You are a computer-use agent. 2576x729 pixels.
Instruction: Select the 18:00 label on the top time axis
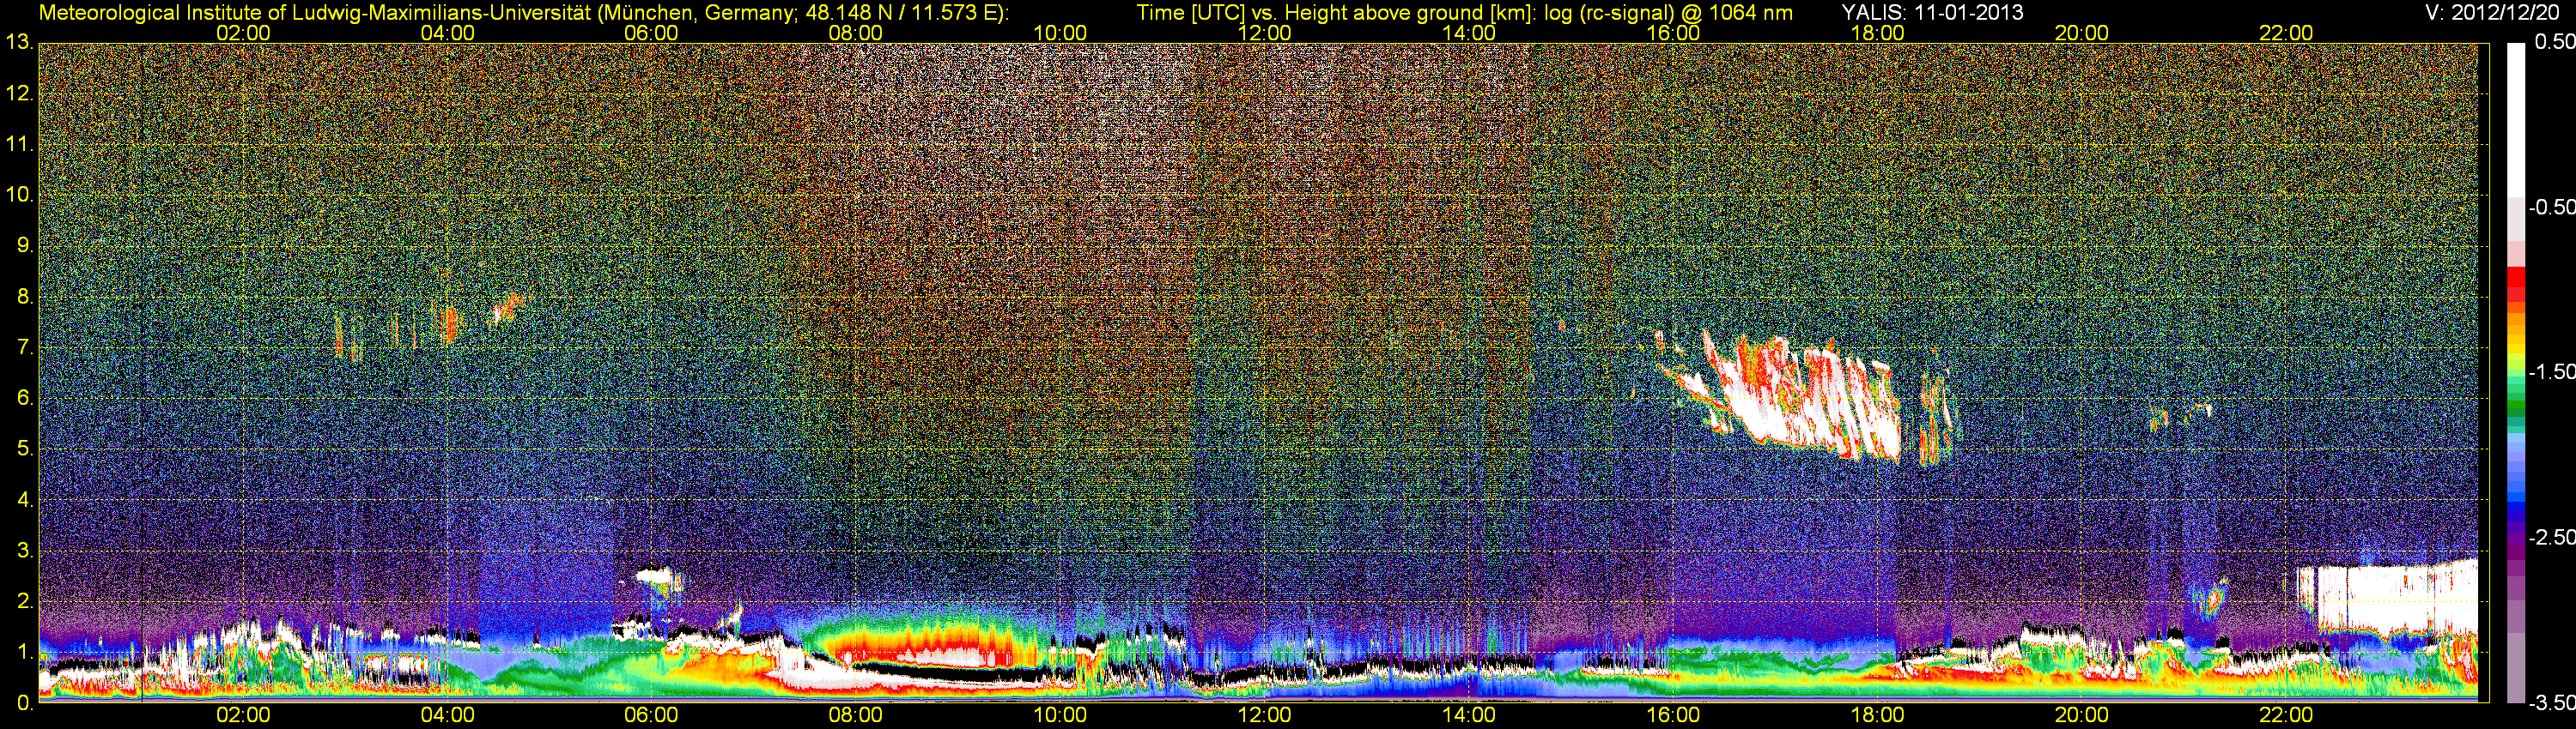(x=1877, y=33)
